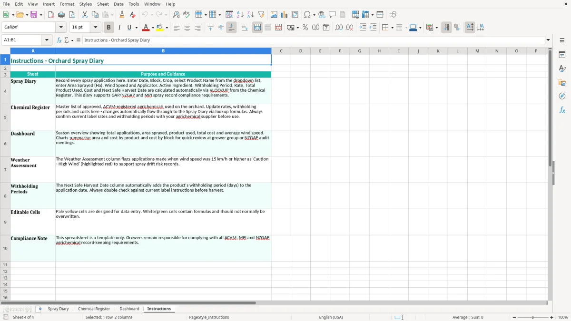Click the Select Function sigma button
The width and height of the screenshot is (571, 321).
(67, 40)
